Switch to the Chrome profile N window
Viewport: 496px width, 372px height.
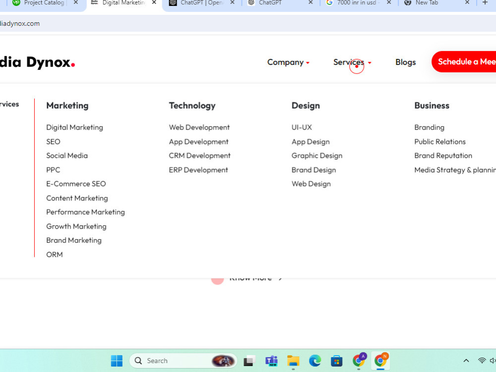pyautogui.click(x=381, y=360)
